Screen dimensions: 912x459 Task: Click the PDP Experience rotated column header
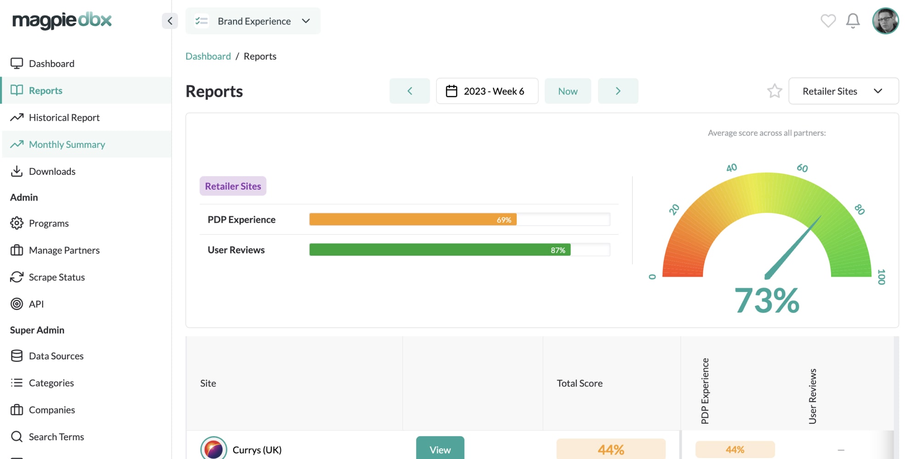click(705, 391)
